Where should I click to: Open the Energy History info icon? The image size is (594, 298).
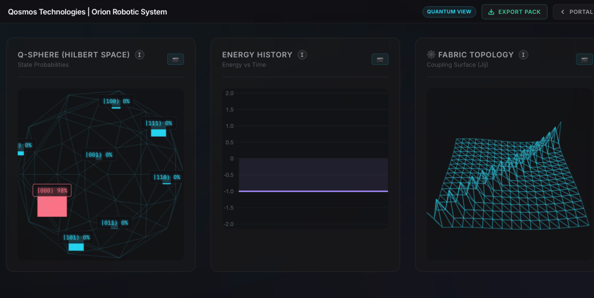[x=302, y=54]
